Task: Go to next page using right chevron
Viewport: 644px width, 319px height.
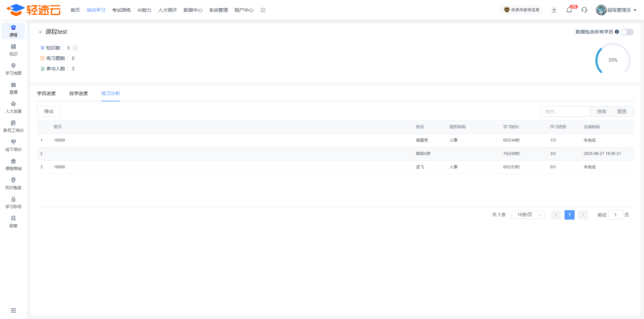Action: coord(583,215)
